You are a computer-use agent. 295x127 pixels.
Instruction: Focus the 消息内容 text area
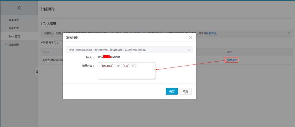126,71
